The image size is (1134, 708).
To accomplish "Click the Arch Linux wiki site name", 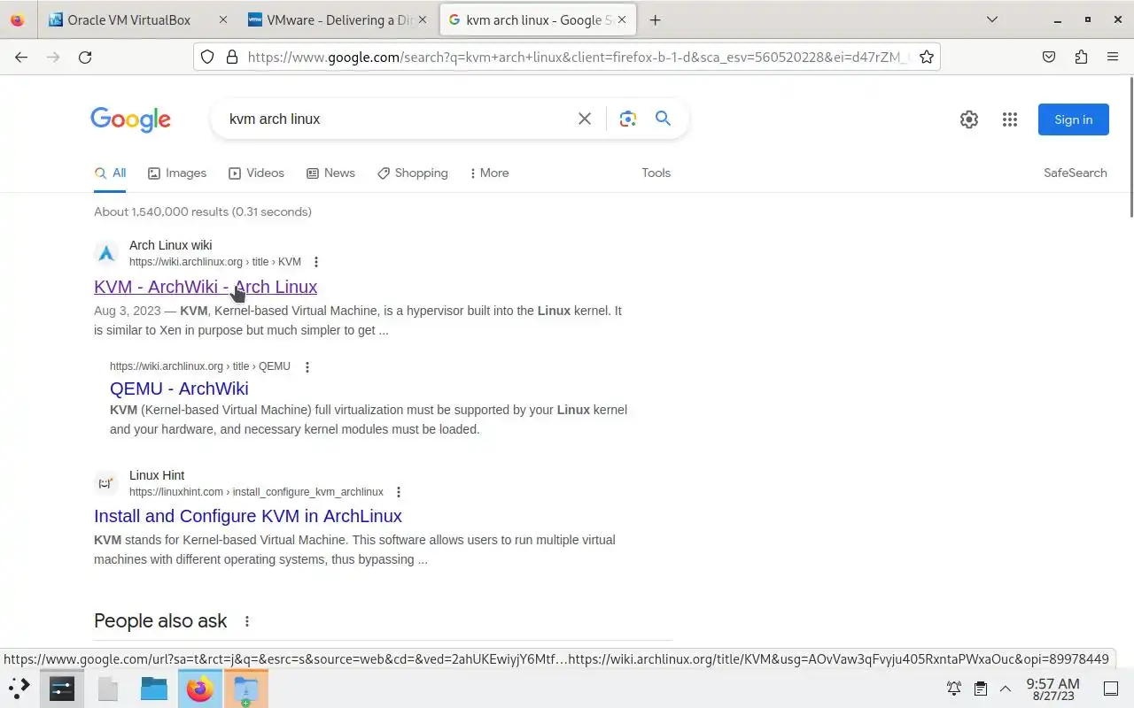I will pos(170,245).
